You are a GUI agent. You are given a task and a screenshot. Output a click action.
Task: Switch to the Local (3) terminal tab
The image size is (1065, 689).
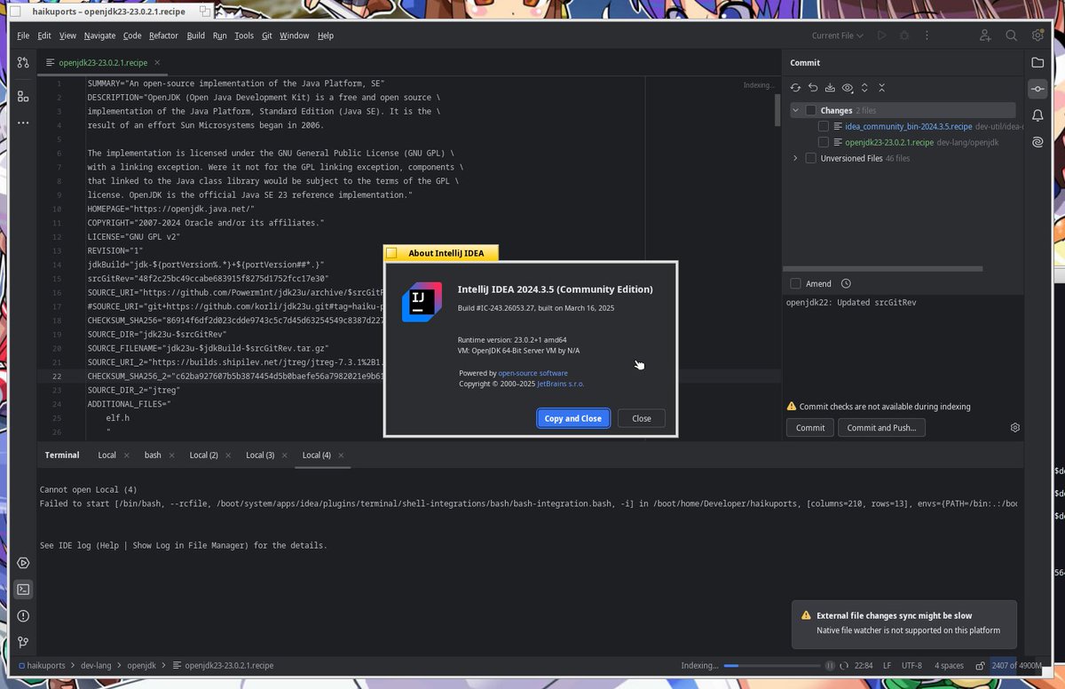pyautogui.click(x=260, y=455)
